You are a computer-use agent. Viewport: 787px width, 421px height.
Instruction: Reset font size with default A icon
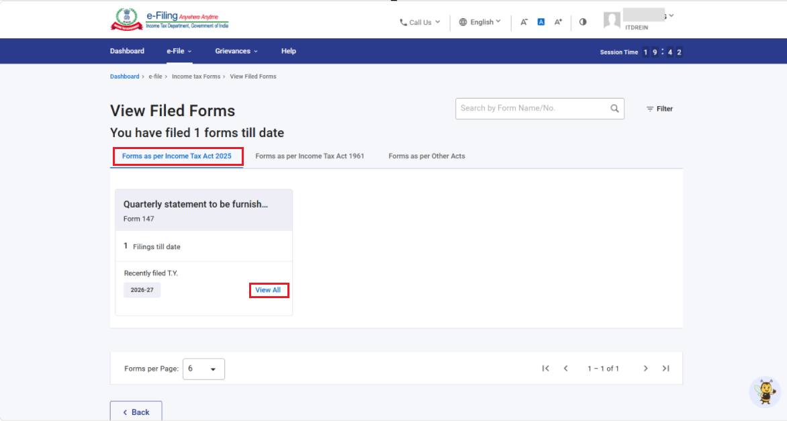pos(541,22)
